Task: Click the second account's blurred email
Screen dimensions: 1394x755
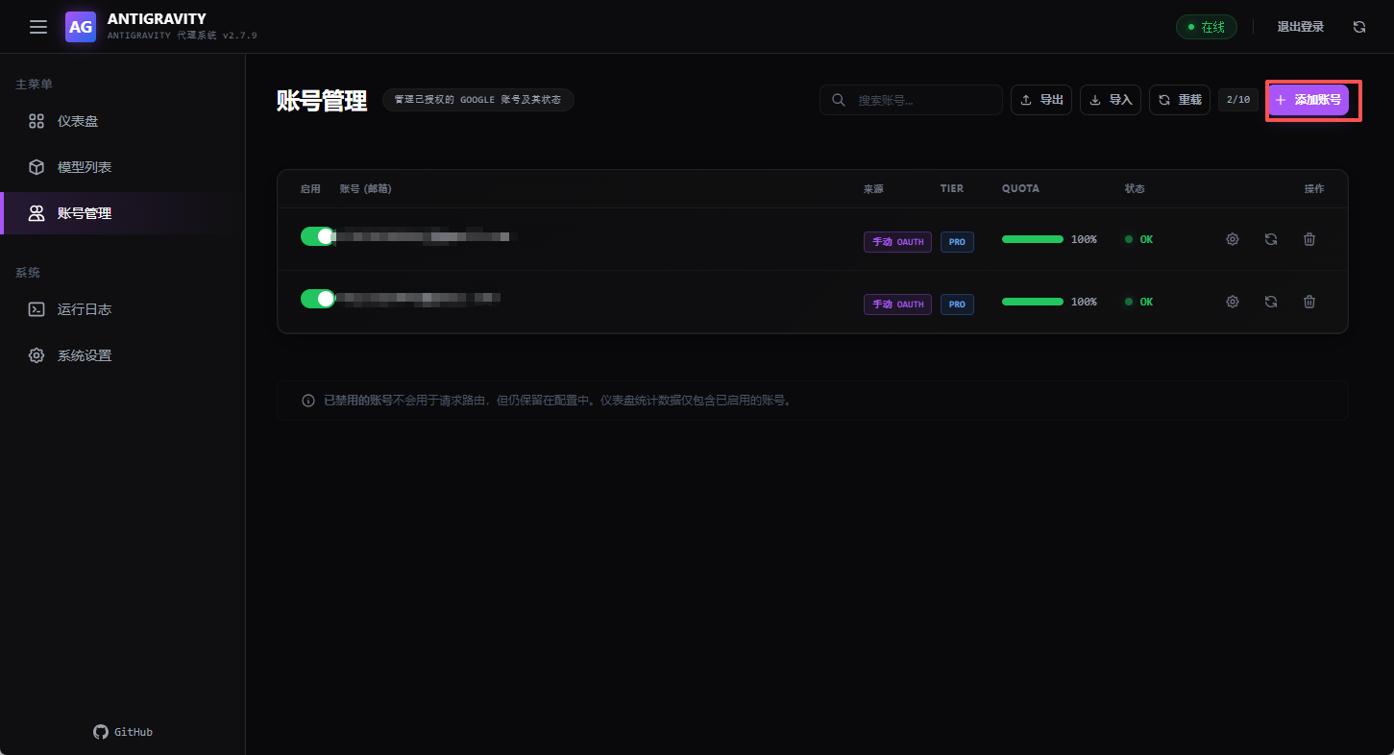Action: [416, 298]
